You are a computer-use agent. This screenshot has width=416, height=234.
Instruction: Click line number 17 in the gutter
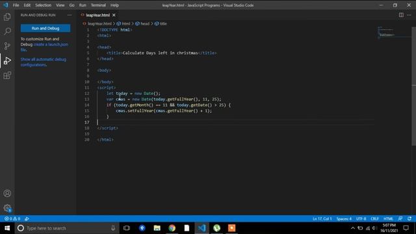click(86, 122)
